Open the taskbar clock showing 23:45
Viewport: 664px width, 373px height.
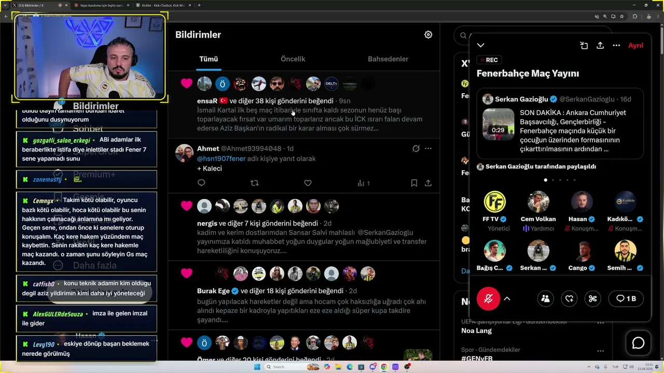point(645,367)
